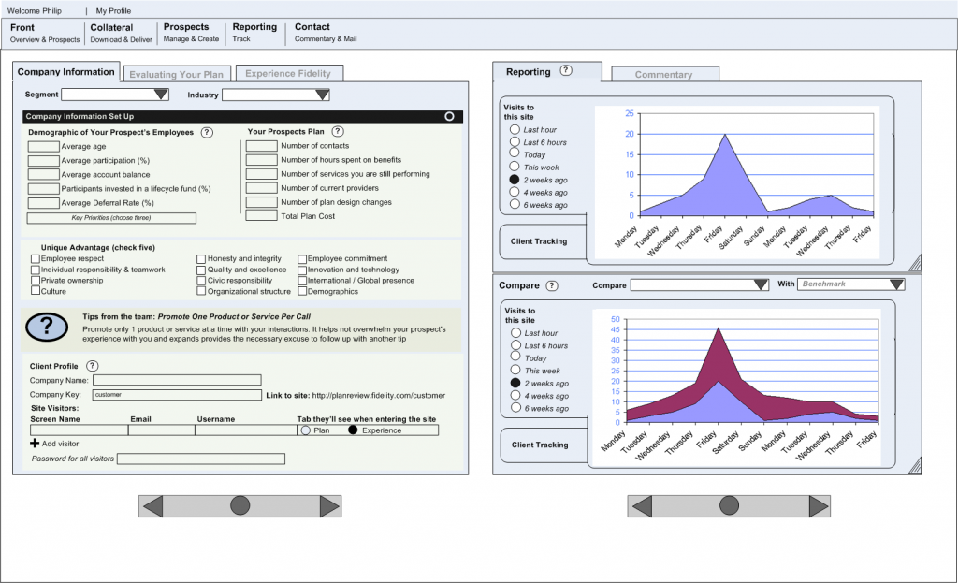This screenshot has width=958, height=583.
Task: Click help icon next to Reporting tab
Action: (566, 71)
